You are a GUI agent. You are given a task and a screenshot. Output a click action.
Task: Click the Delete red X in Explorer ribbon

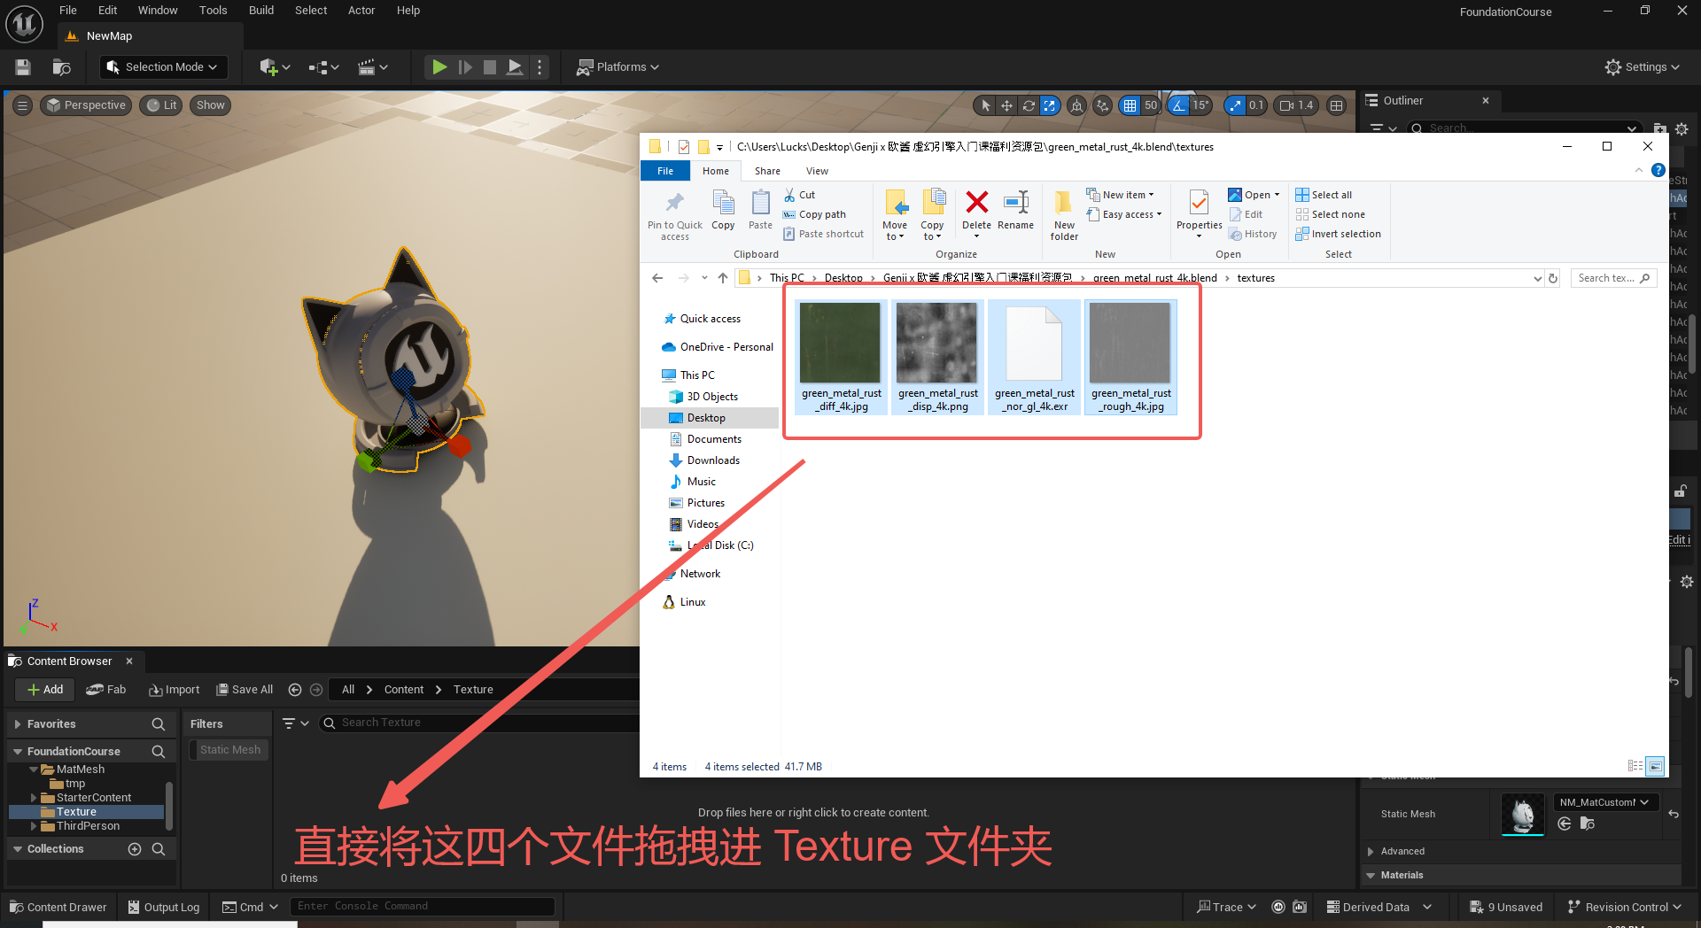click(x=976, y=203)
